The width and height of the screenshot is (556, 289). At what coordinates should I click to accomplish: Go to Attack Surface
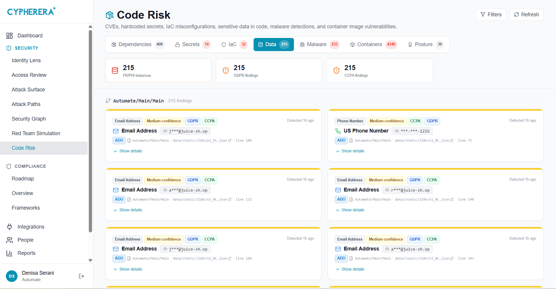coord(28,90)
